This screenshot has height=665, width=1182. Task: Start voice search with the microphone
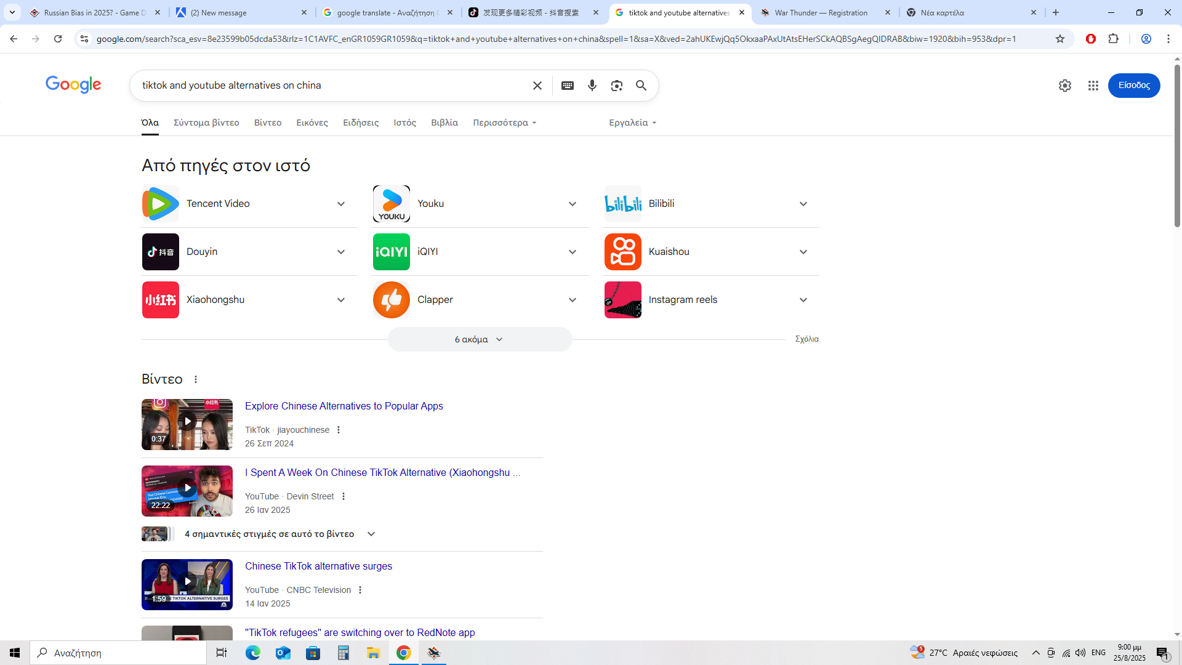coord(592,86)
